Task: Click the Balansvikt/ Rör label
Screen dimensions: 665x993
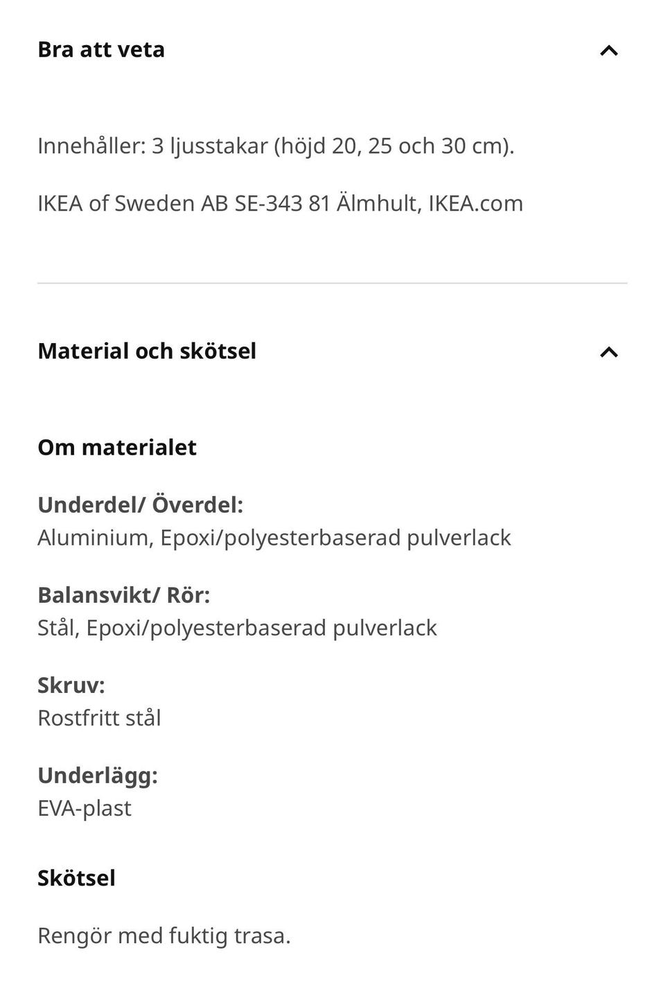Action: coord(124,595)
